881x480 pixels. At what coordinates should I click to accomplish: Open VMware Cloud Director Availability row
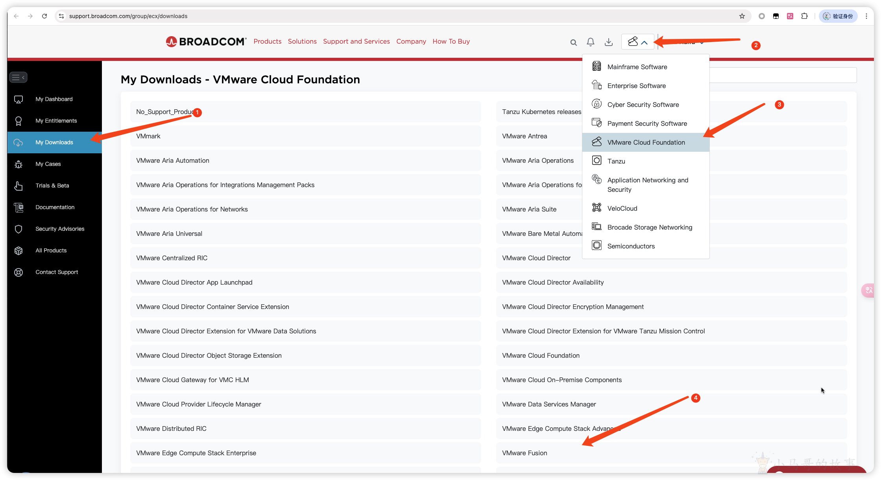[x=671, y=282]
